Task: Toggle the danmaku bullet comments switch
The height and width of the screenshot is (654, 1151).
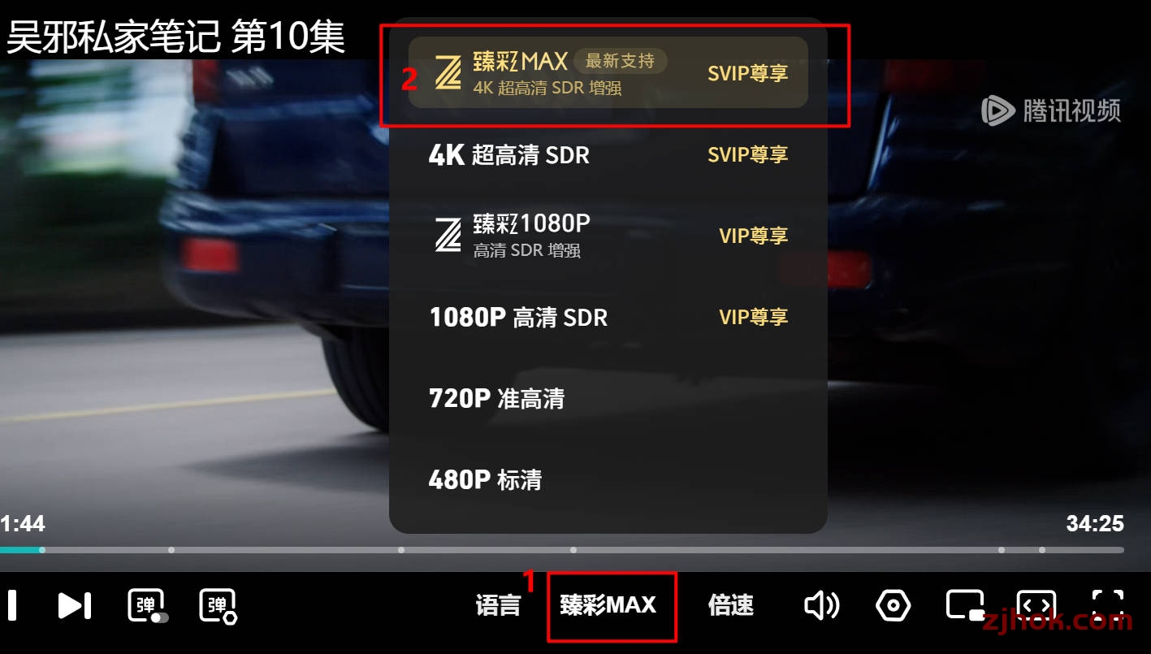Action: pyautogui.click(x=148, y=606)
